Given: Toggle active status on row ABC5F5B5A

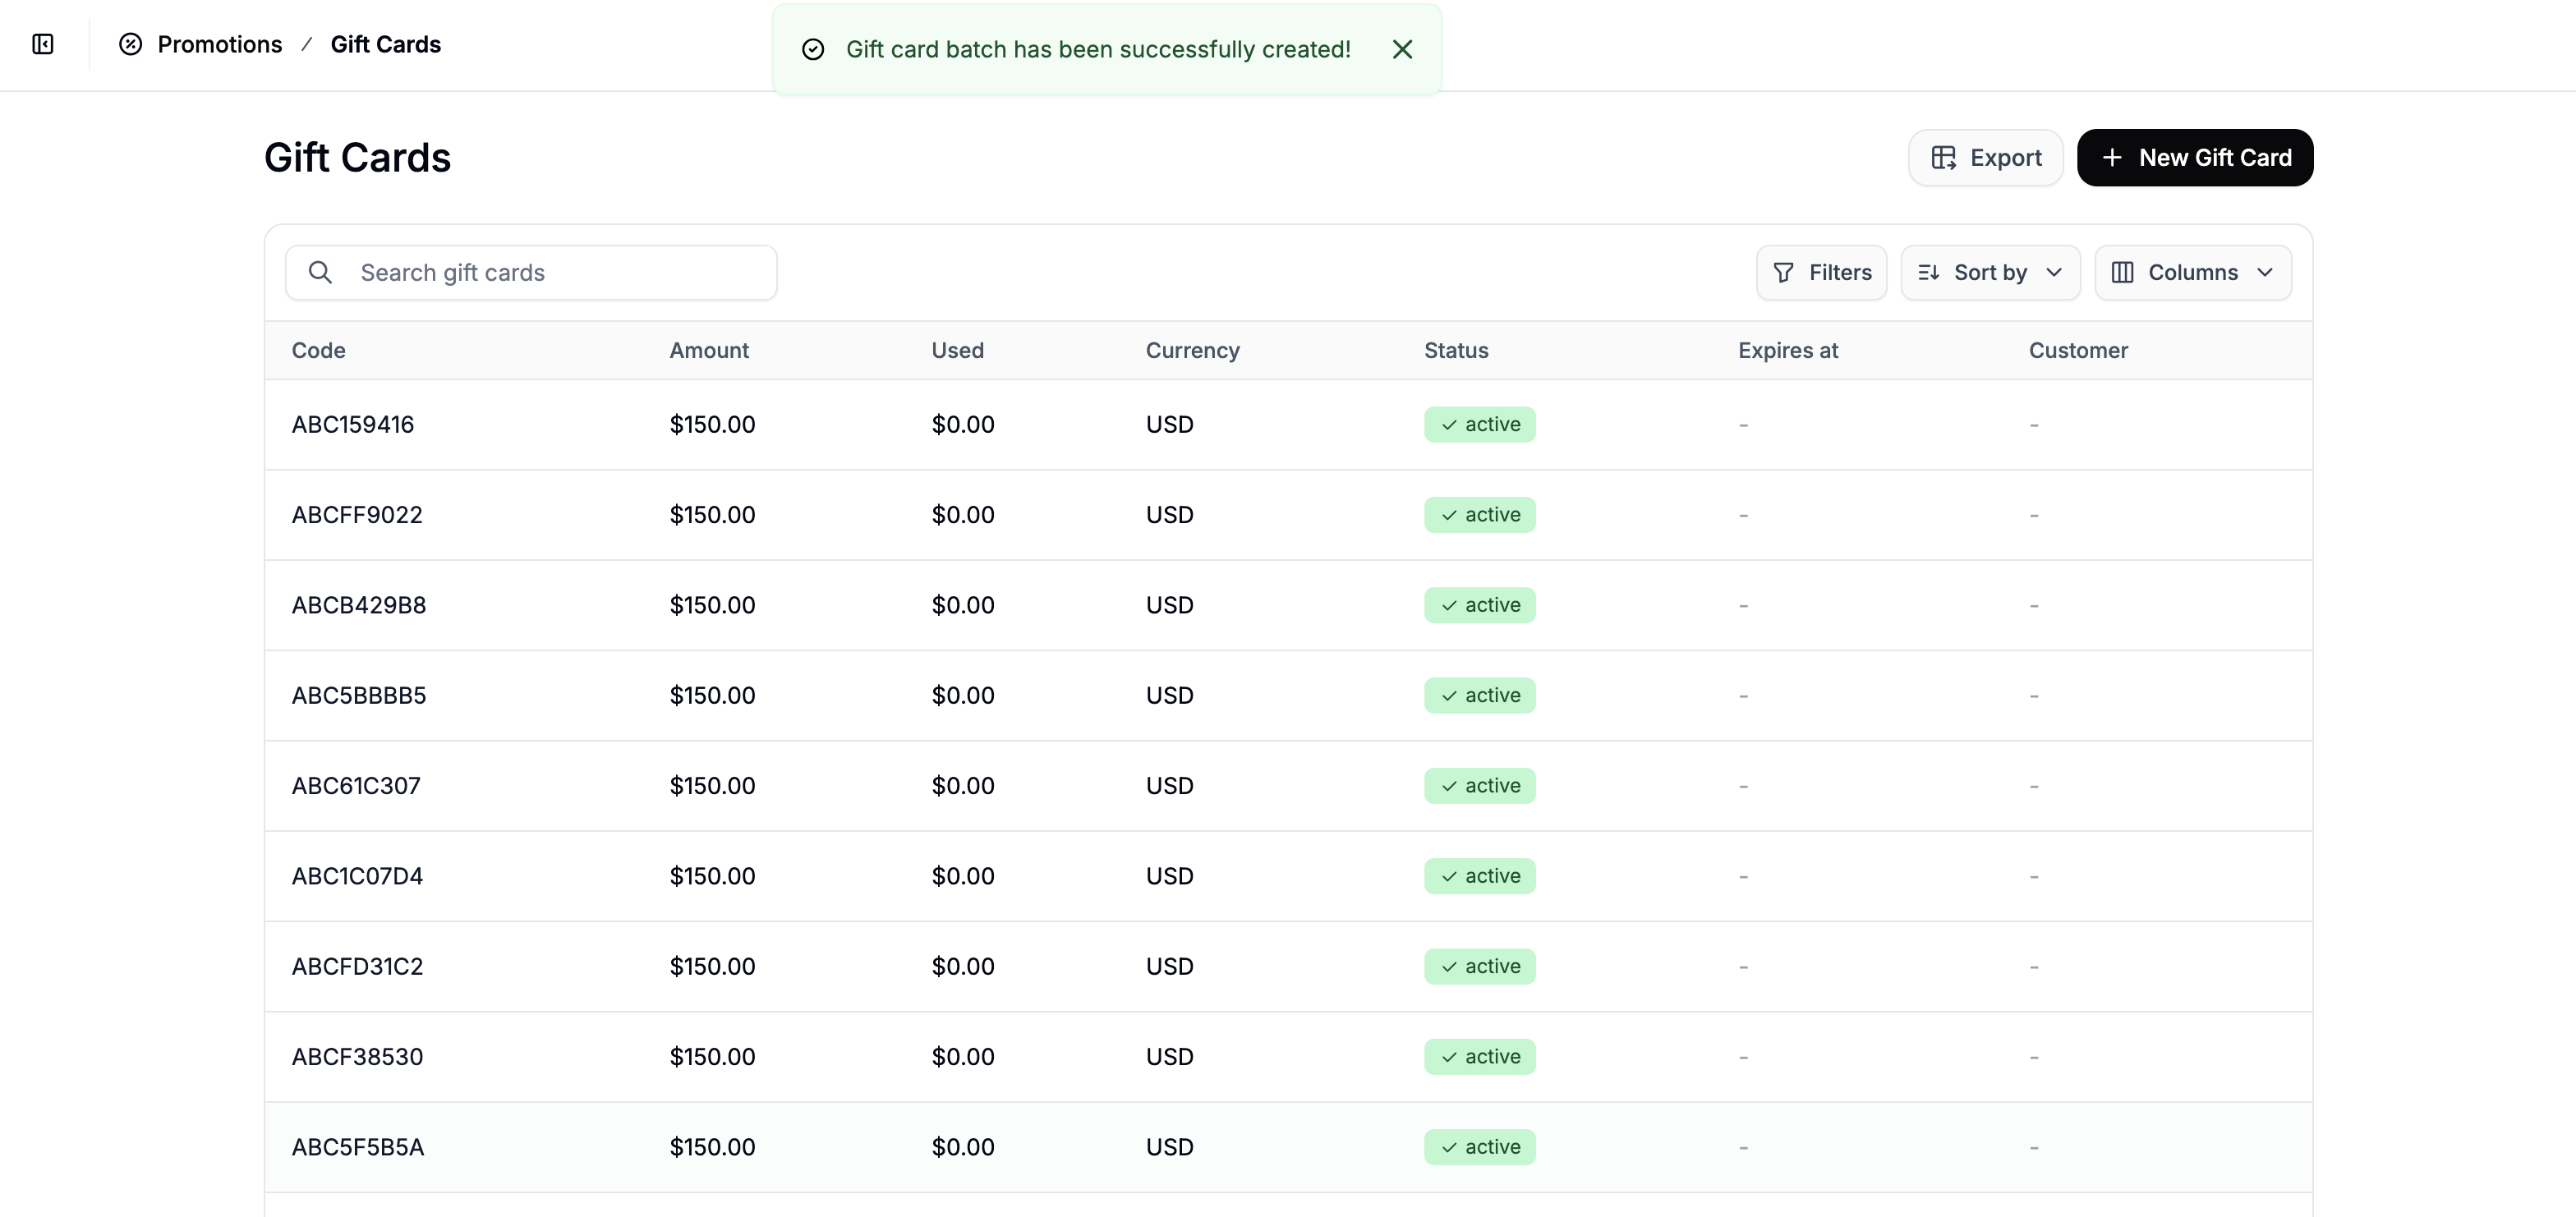Looking at the screenshot, I should pos(1479,1147).
